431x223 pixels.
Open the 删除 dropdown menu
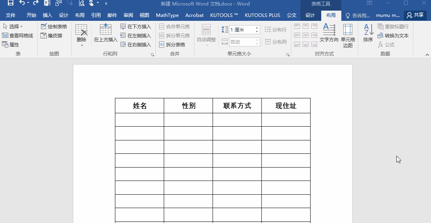tap(81, 35)
